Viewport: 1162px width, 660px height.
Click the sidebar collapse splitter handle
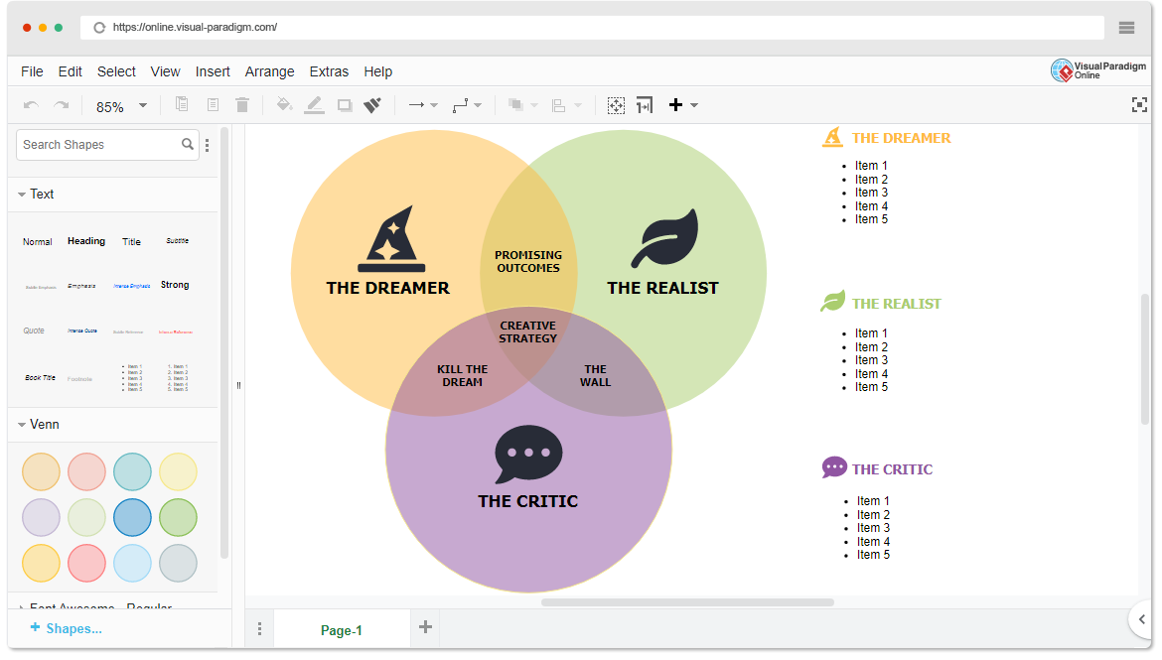pyautogui.click(x=238, y=385)
